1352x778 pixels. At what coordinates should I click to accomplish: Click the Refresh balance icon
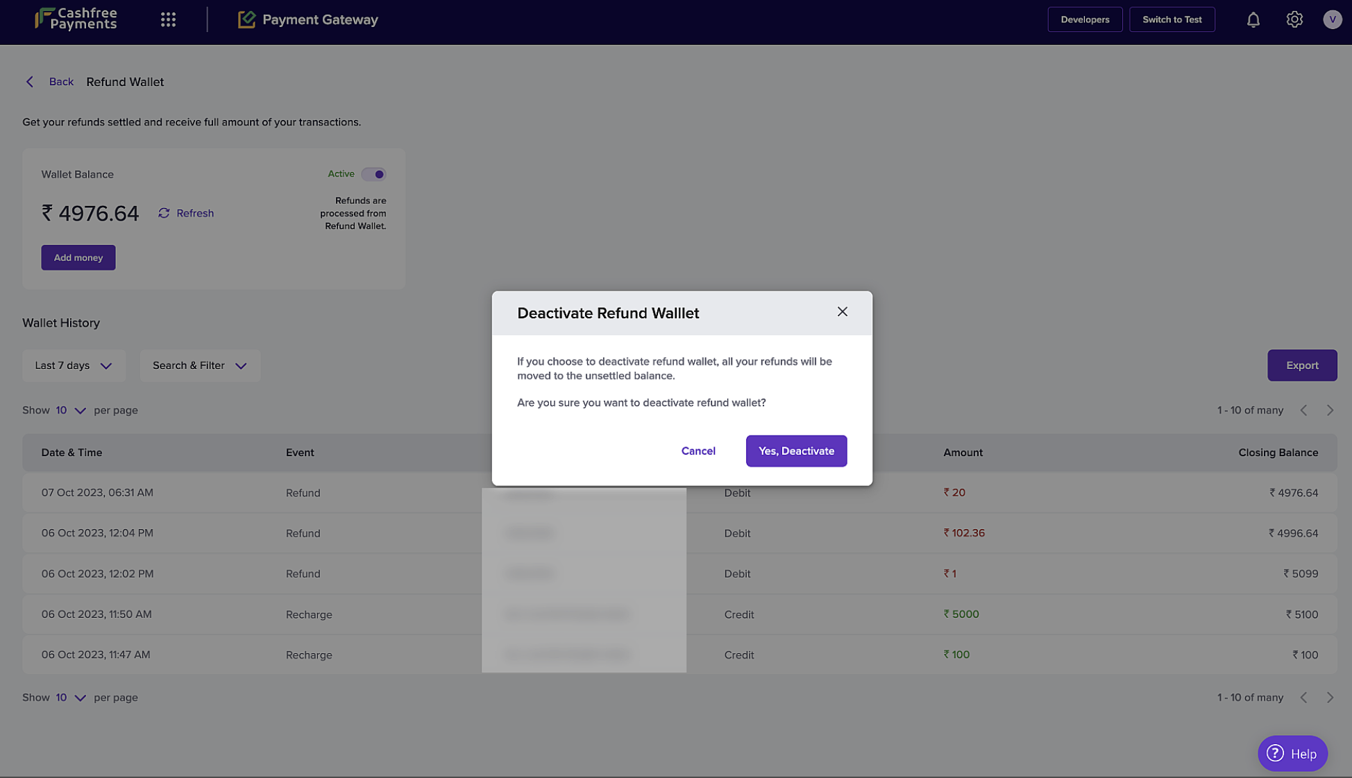pos(164,213)
